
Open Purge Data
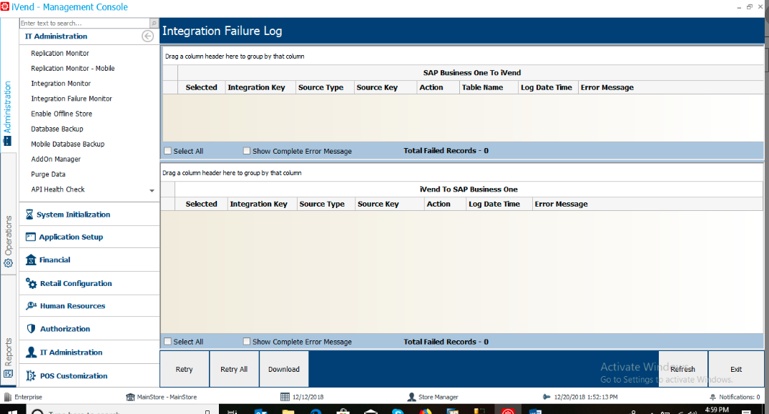click(x=48, y=174)
